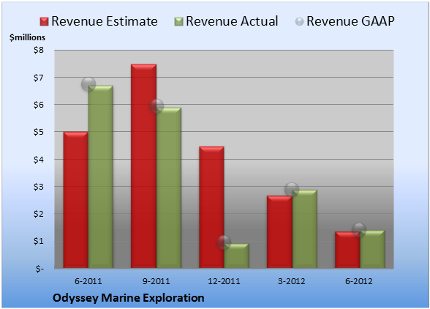
Task: Click the '$6' y-axis label
Action: [x=38, y=105]
